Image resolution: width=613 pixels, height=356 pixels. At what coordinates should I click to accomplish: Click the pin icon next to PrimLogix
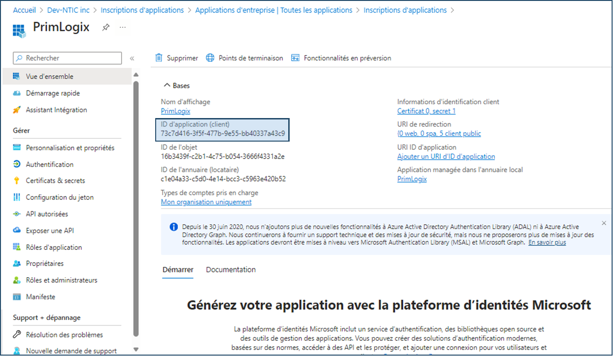coord(106,28)
